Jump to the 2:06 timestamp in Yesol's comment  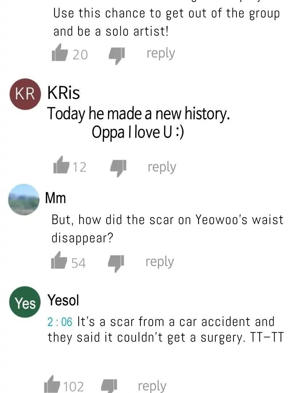coord(60,322)
